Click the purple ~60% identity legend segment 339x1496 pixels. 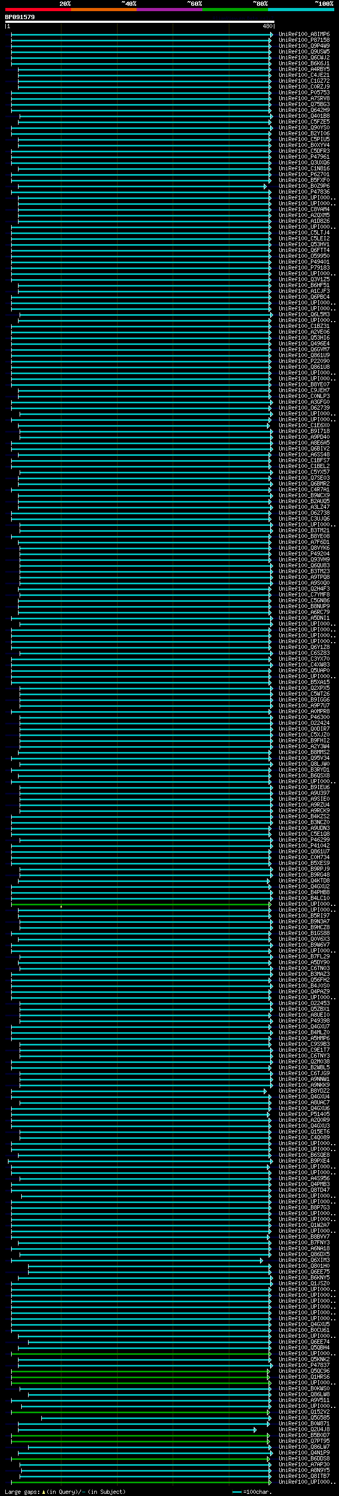[x=170, y=10]
